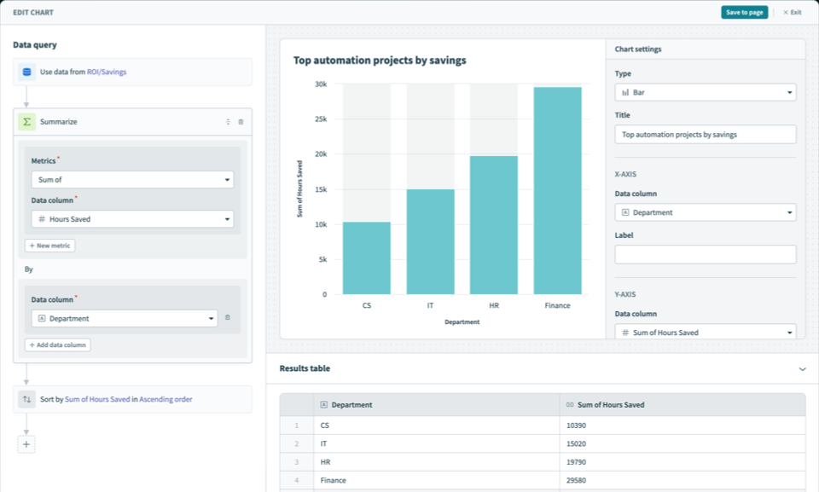Select the Summarize step sigma icon
This screenshot has width=819, height=492.
click(26, 121)
